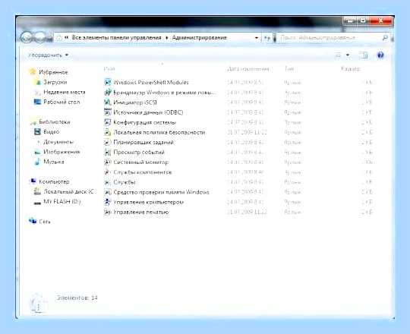410x334 pixels.
Task: Select Сеть in navigation pane
Action: point(45,222)
